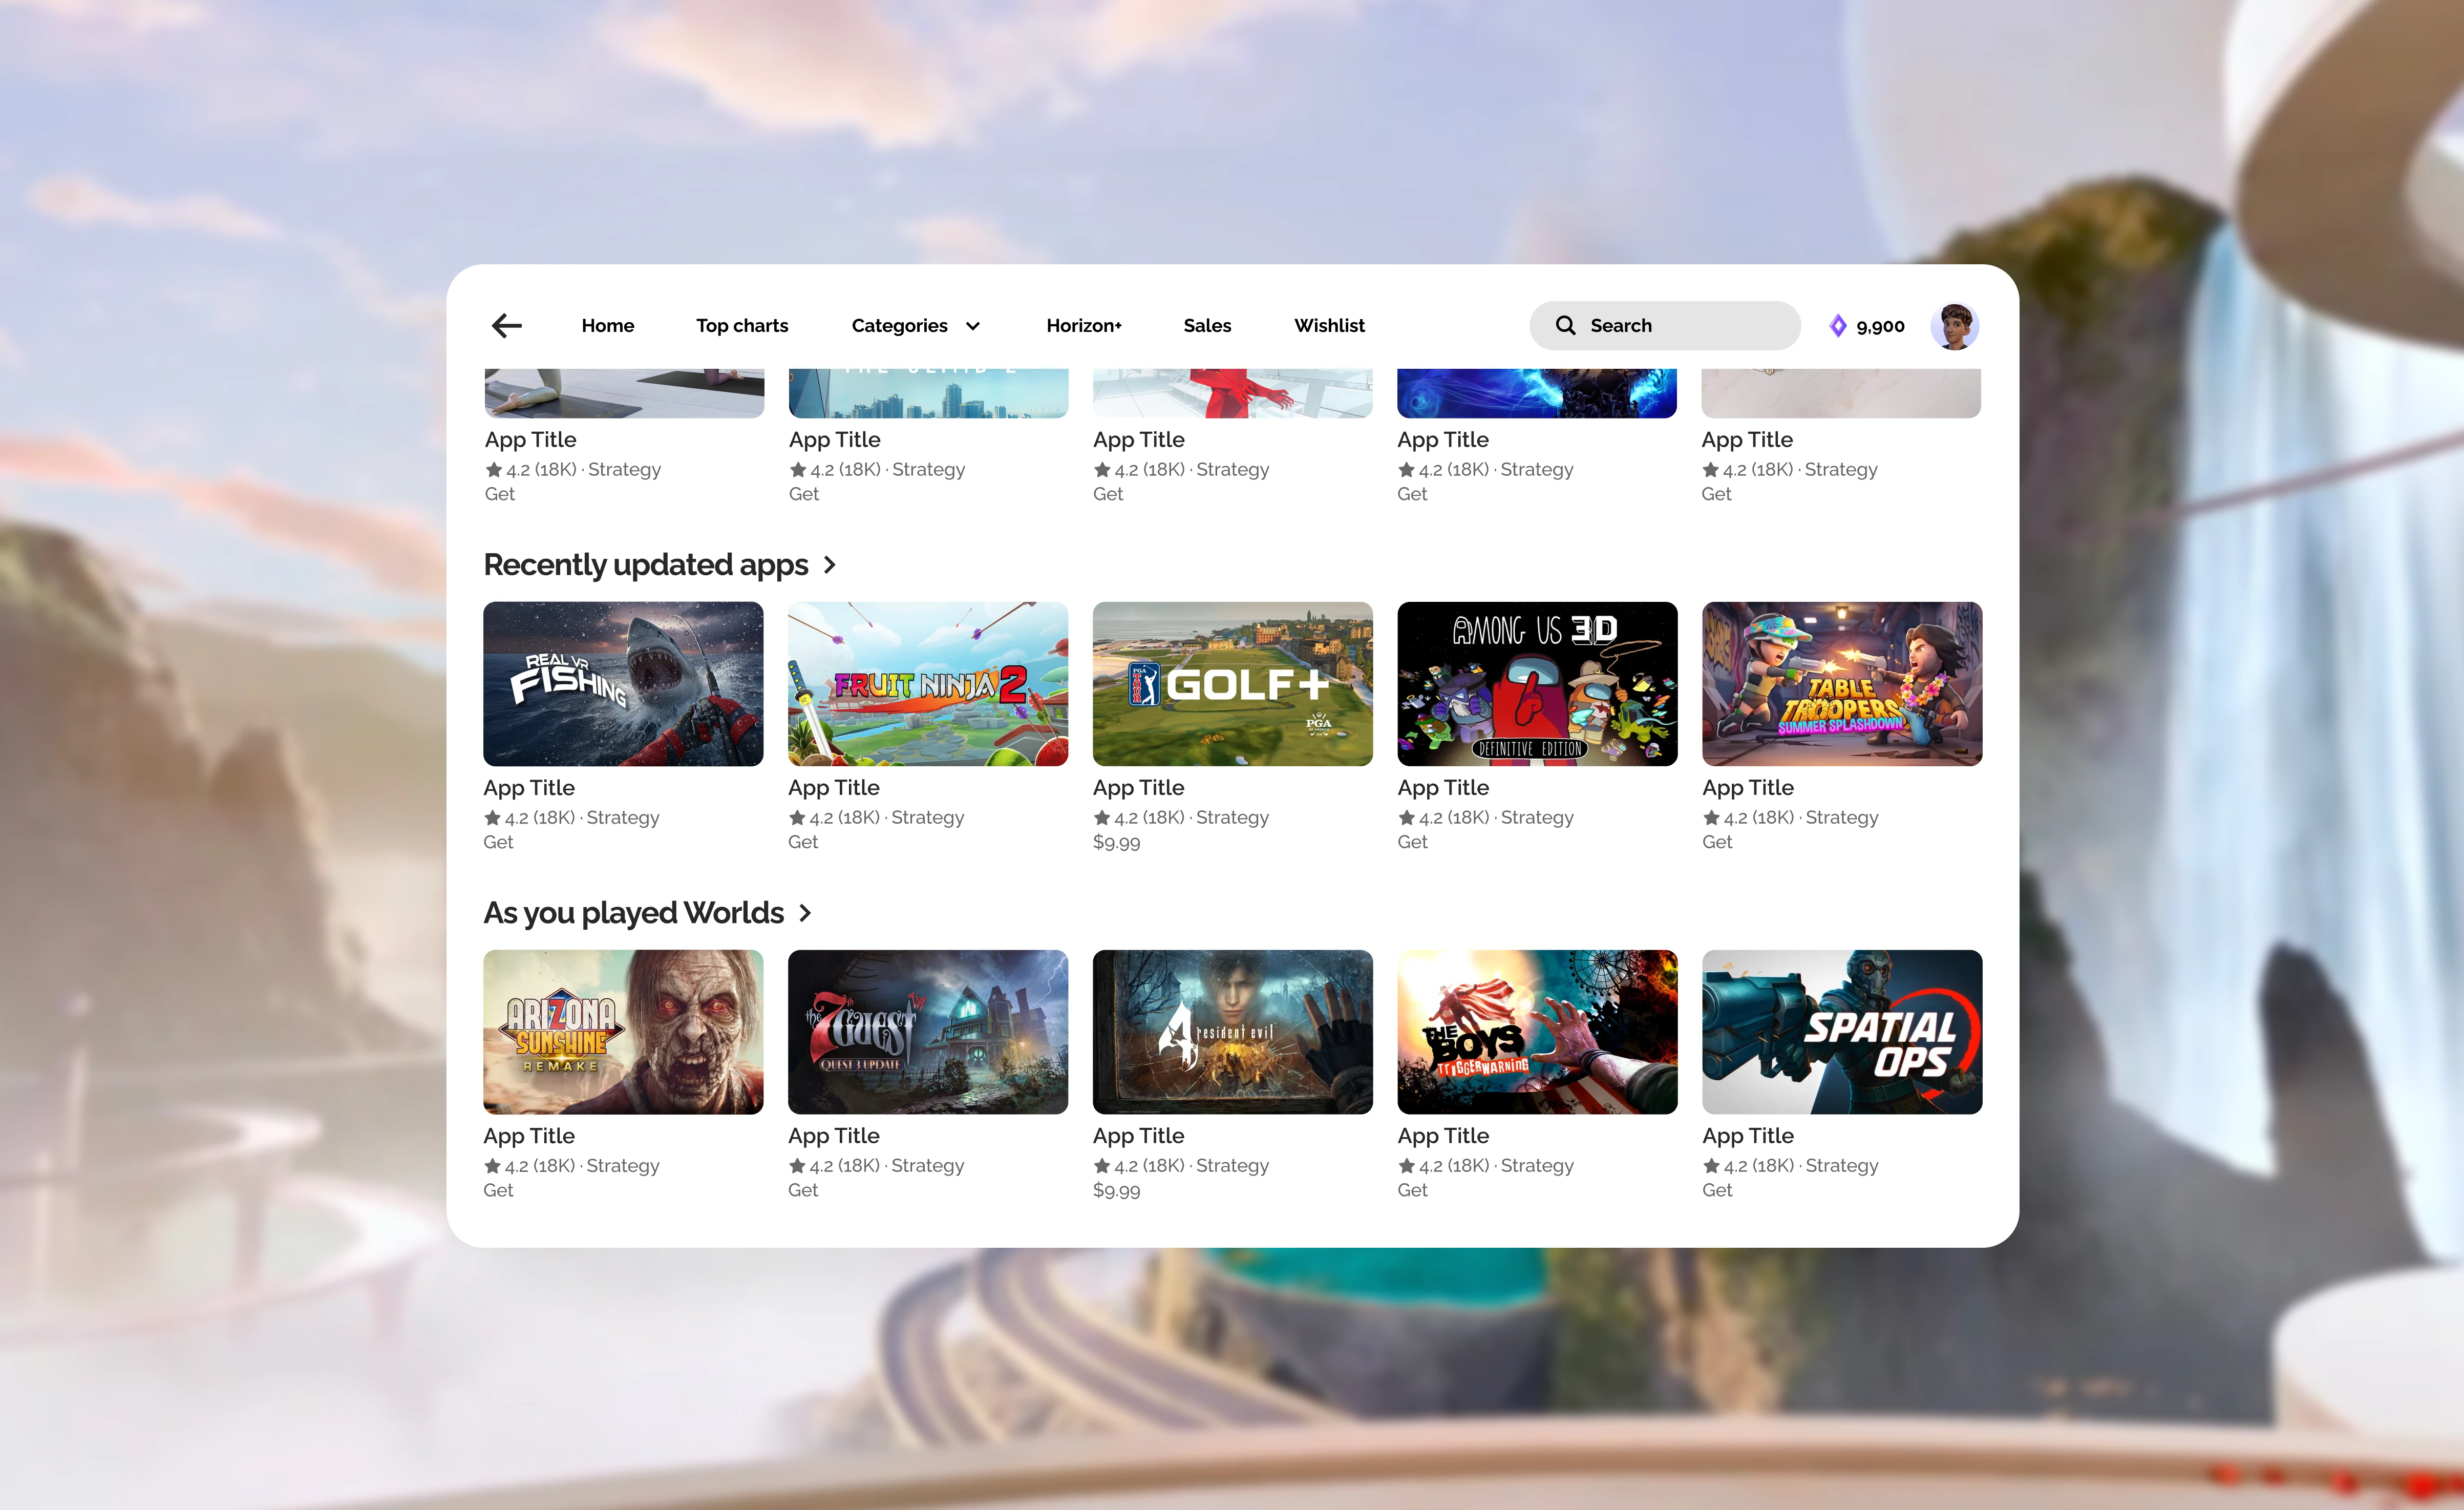The width and height of the screenshot is (2464, 1510).
Task: Open the Categories dropdown chevron
Action: (x=973, y=326)
